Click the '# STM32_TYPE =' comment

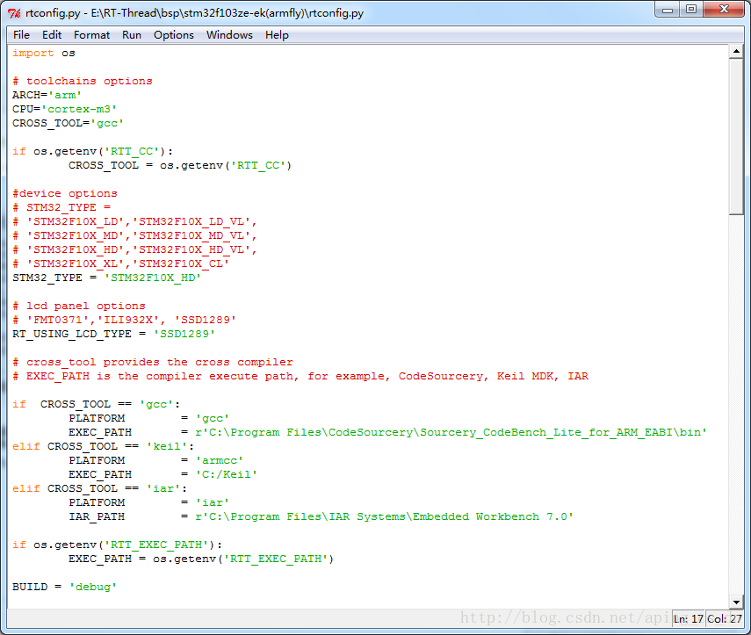61,207
